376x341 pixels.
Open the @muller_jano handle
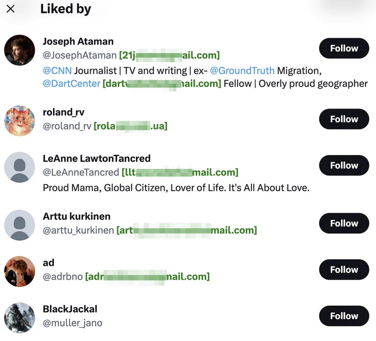[72, 323]
